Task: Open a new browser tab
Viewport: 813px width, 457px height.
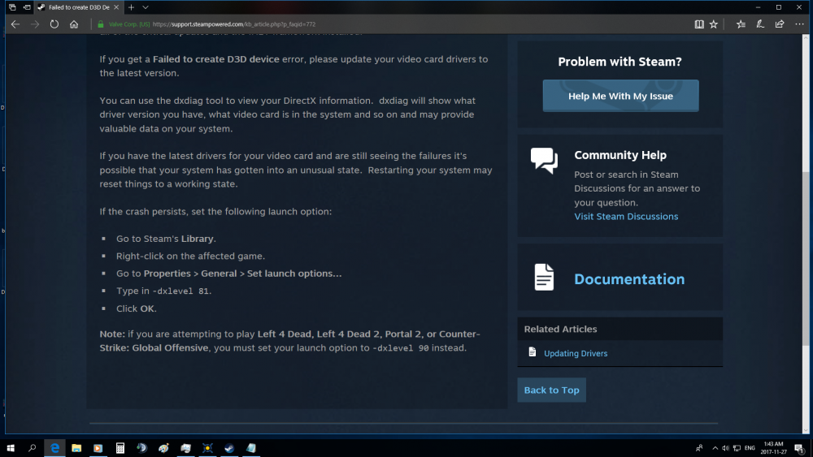Action: pos(131,6)
